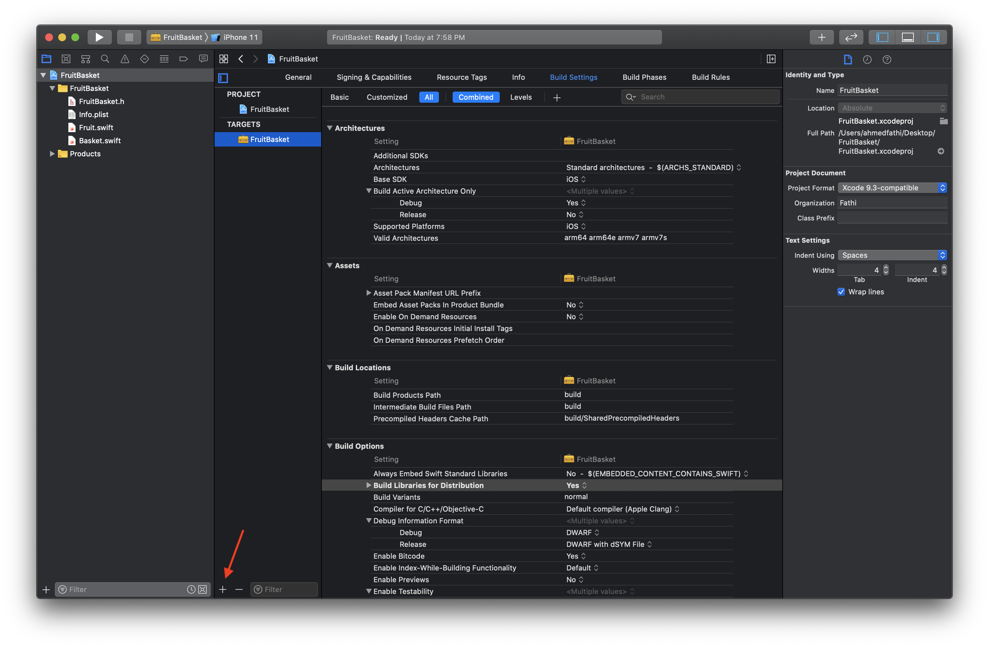The width and height of the screenshot is (989, 647).
Task: Expand the Products folder
Action: 52,154
